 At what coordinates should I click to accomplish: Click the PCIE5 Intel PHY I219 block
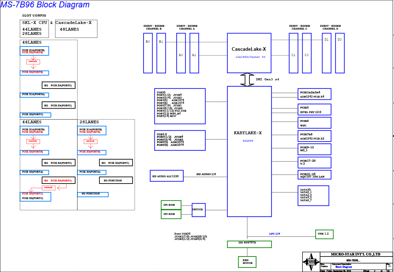click(x=314, y=110)
